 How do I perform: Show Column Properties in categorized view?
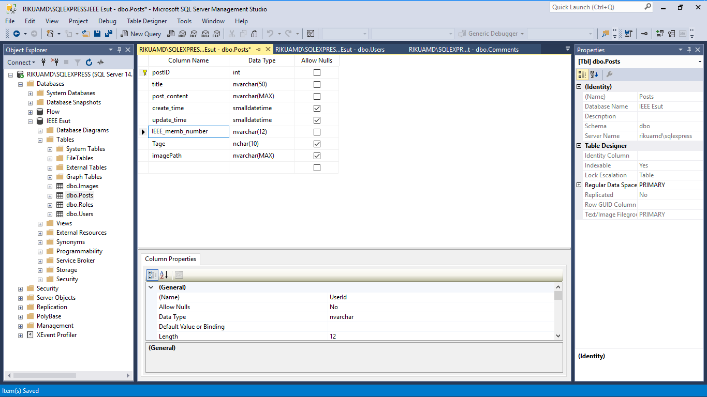(x=152, y=275)
